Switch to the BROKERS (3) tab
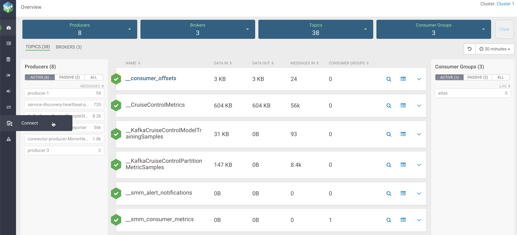517x235 pixels. 69,47
